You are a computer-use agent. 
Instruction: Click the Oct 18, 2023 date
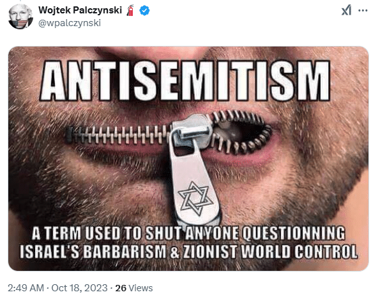point(79,288)
